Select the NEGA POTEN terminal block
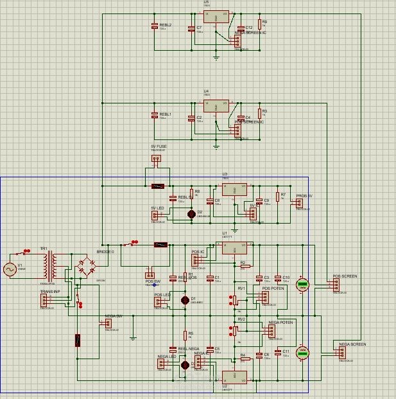The image size is (396, 399). pyautogui.click(x=271, y=332)
